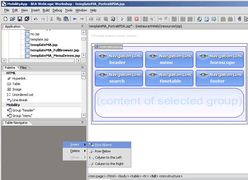Click the Cut scissors icon

coord(51,19)
